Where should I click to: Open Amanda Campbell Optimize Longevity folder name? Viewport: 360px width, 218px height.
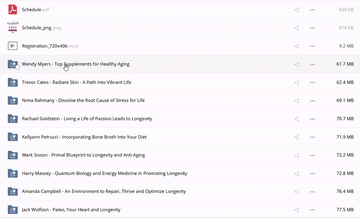104,191
